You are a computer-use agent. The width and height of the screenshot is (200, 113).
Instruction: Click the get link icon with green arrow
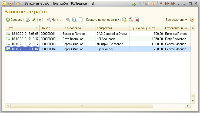(134, 4)
